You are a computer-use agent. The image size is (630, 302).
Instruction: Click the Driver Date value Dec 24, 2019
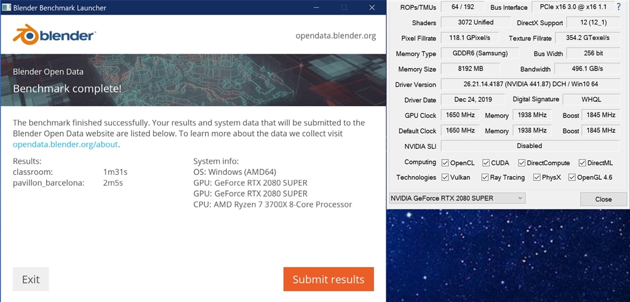tap(473, 99)
